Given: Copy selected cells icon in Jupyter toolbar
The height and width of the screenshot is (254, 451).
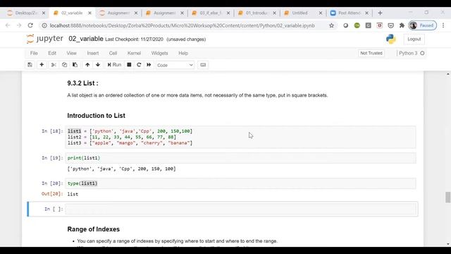Looking at the screenshot, I should pyautogui.click(x=64, y=65).
